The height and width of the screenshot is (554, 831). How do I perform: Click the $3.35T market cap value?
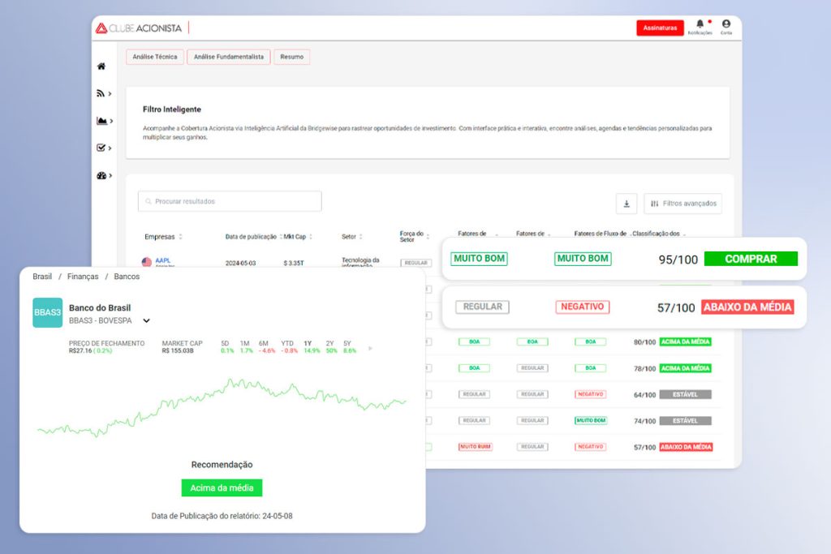293,263
